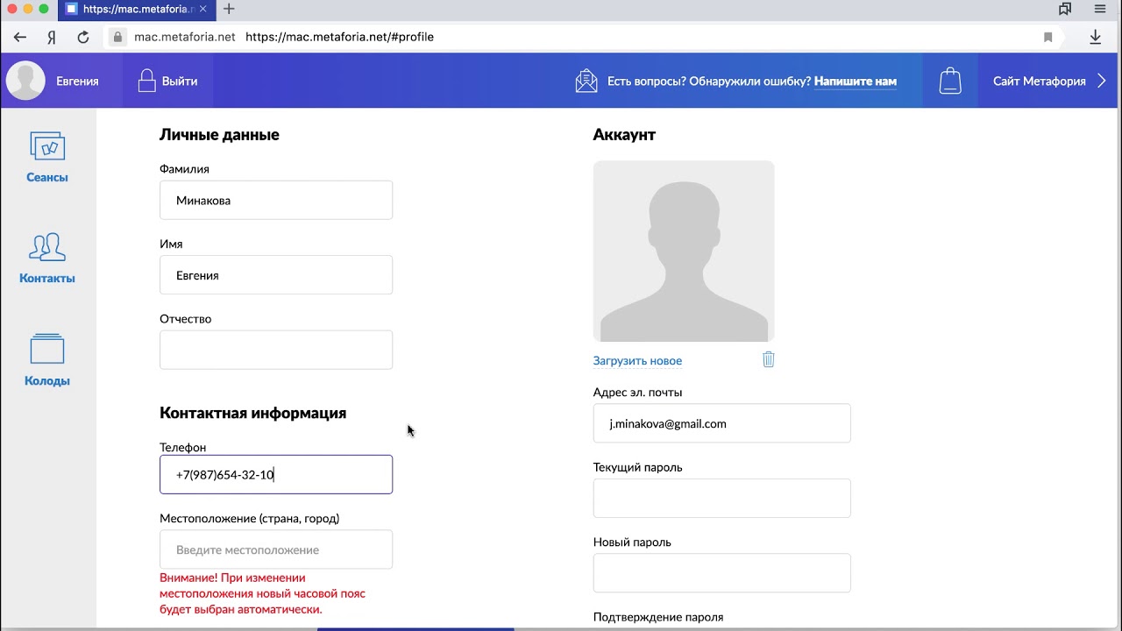Open the Сеансы section icon
The image size is (1122, 631).
(47, 145)
